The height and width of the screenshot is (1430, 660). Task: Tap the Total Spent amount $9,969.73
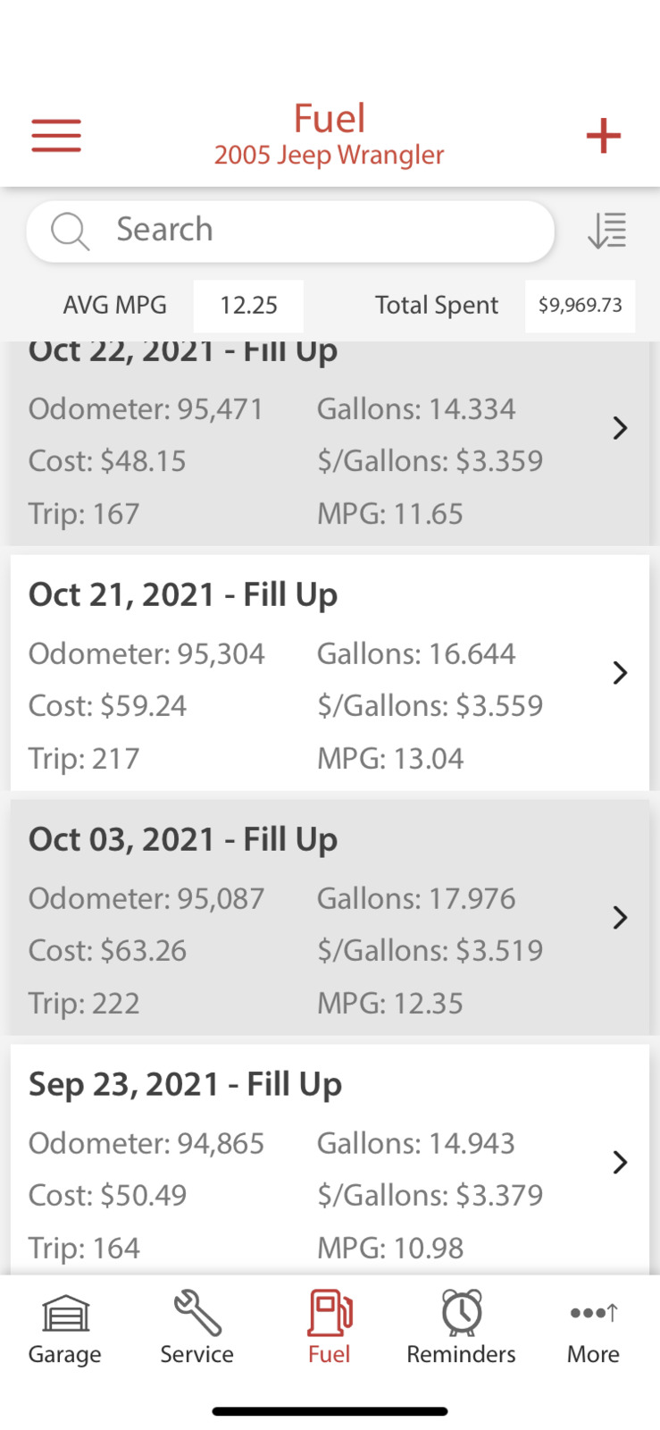(x=580, y=306)
